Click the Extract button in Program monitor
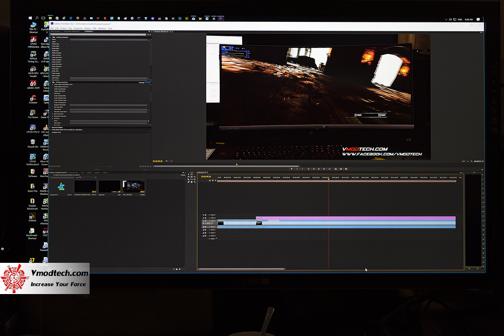Screen dimensions: 504x336 click(341, 169)
